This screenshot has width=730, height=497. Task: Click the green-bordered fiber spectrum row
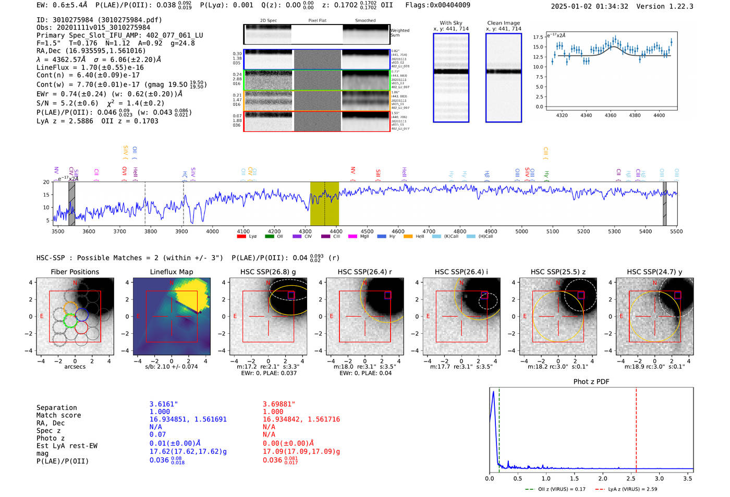(317, 80)
